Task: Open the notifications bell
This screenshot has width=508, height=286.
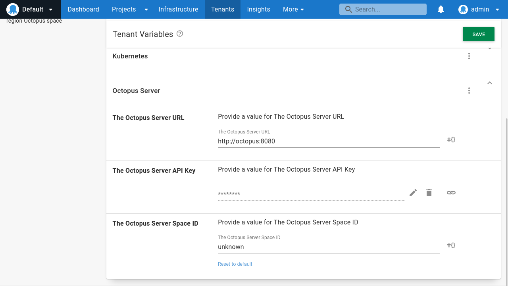Action: click(x=441, y=9)
